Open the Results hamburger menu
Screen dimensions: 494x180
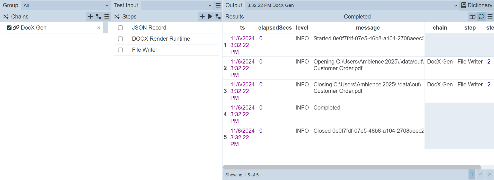(490, 17)
